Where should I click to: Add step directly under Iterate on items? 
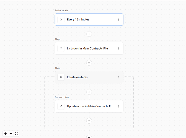click(x=89, y=92)
